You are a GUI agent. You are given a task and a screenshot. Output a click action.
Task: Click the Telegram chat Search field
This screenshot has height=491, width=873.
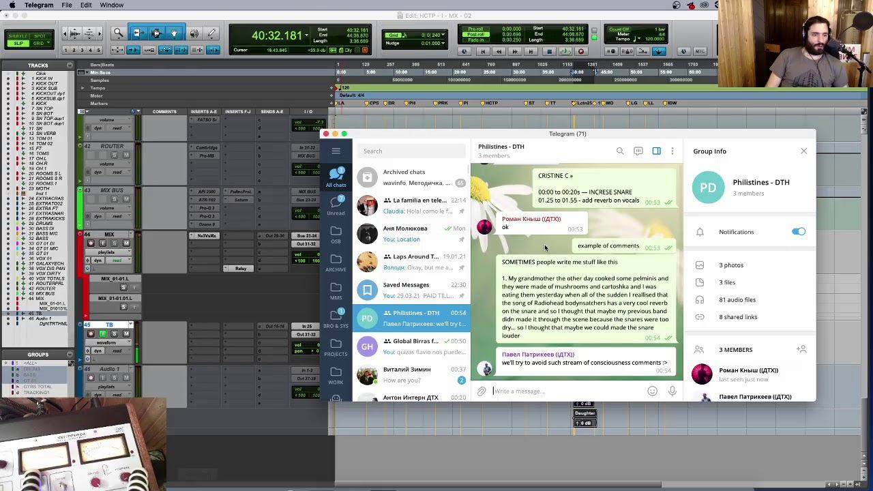coord(411,151)
